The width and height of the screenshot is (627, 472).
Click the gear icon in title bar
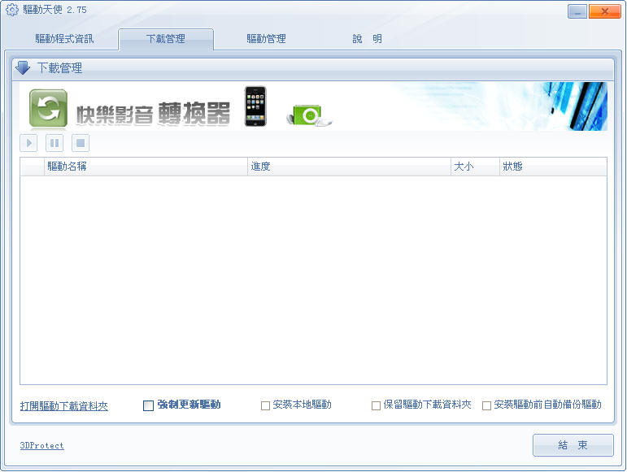[12, 10]
